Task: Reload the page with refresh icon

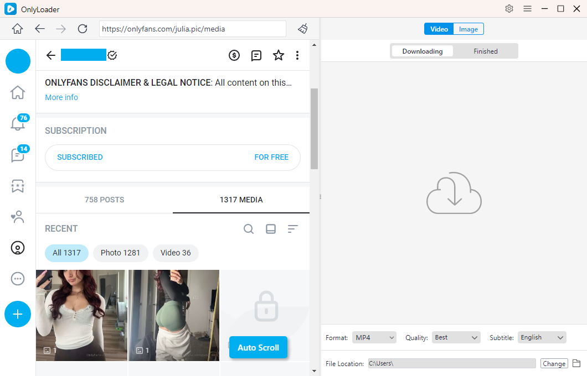Action: point(83,29)
